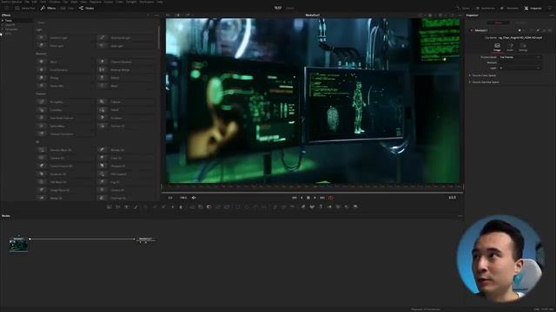The width and height of the screenshot is (556, 312).
Task: Toggle the Inspector panel button
Action: [533, 8]
